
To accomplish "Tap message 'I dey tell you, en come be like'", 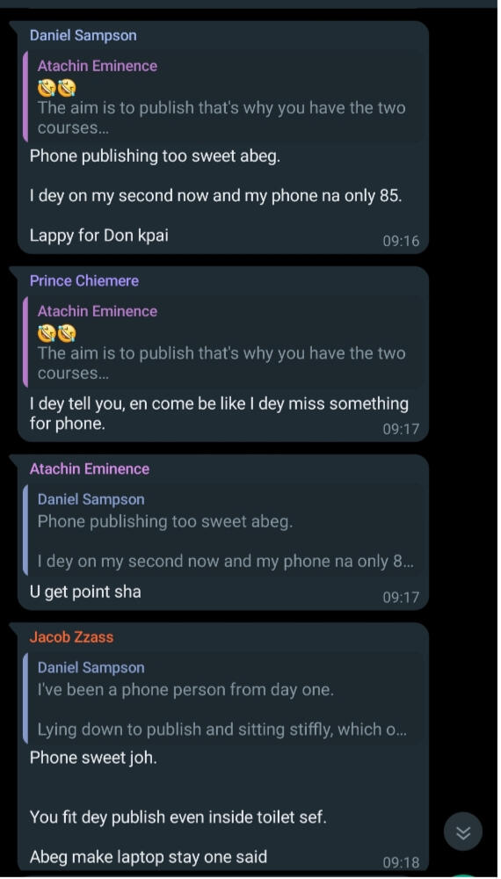I will tap(219, 414).
